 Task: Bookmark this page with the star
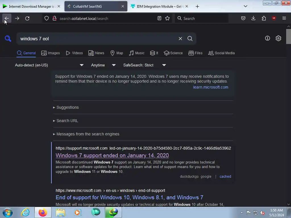coord(167,18)
